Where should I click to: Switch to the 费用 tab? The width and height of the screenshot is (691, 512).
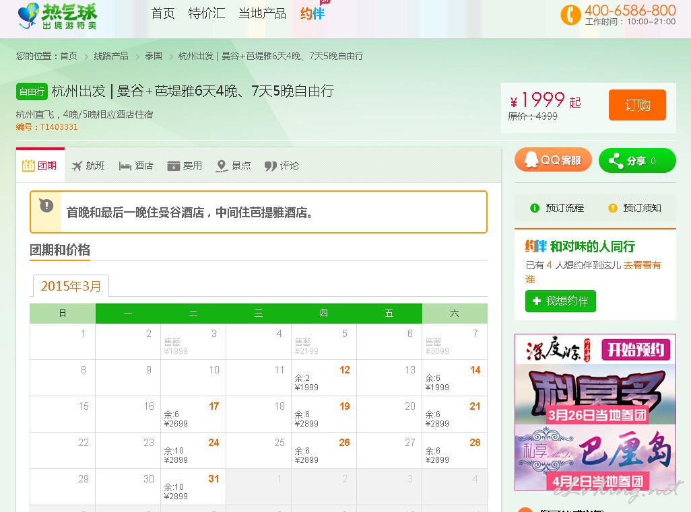[185, 166]
